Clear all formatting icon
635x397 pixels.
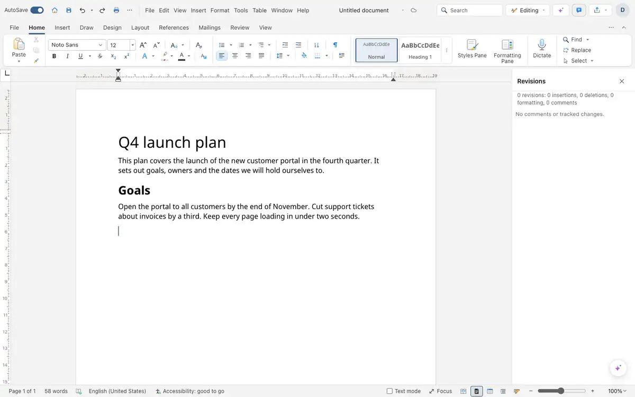tap(198, 45)
